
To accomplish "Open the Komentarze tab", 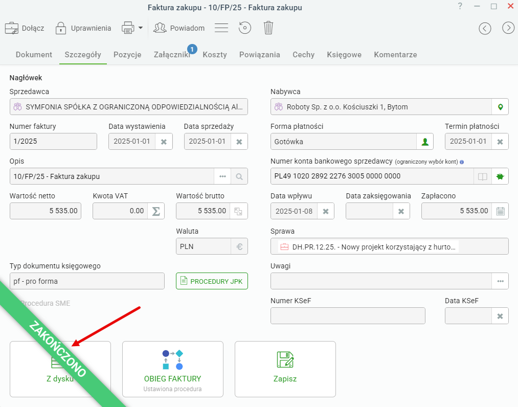I will (395, 55).
